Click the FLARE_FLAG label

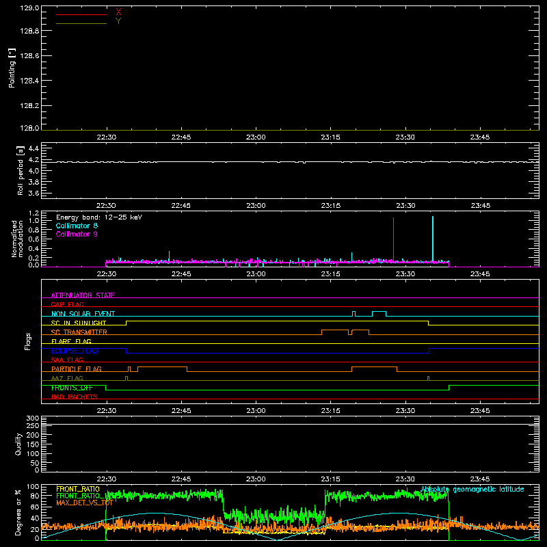click(71, 341)
